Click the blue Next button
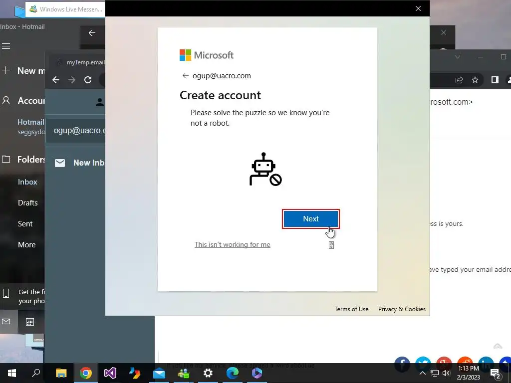This screenshot has height=383, width=511. point(310,219)
